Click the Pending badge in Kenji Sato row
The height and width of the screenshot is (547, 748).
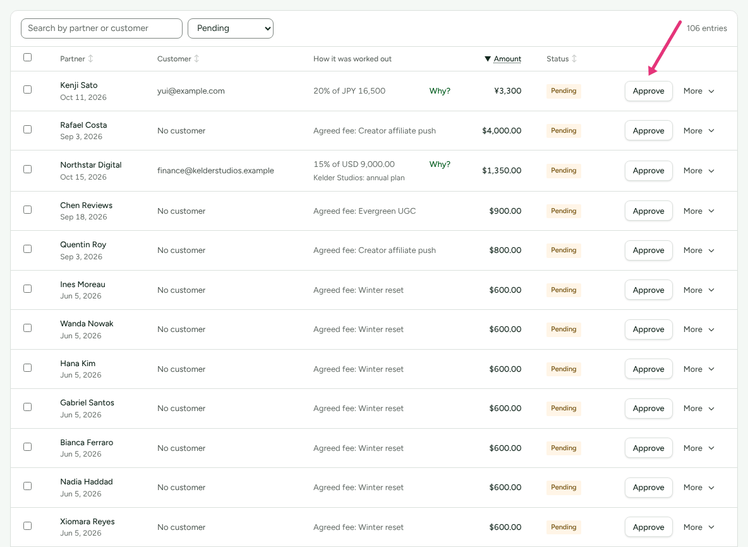pos(564,90)
